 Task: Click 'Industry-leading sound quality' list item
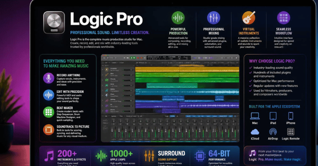click(273, 68)
